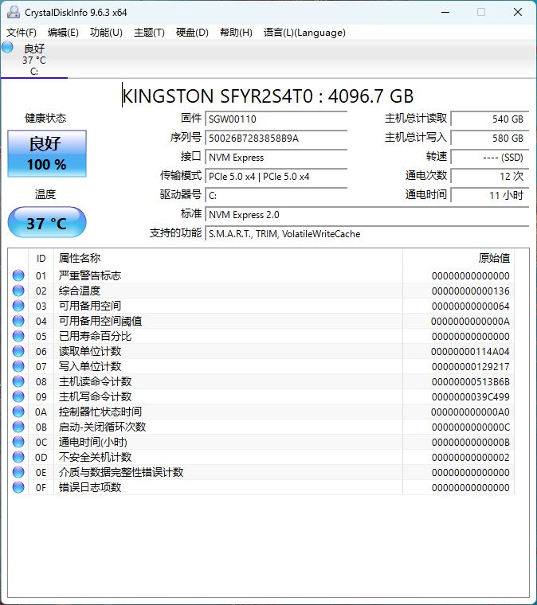Click status orb for 可用备用空间 row (ID 03)
Screen dimensions: 537x605
point(18,306)
